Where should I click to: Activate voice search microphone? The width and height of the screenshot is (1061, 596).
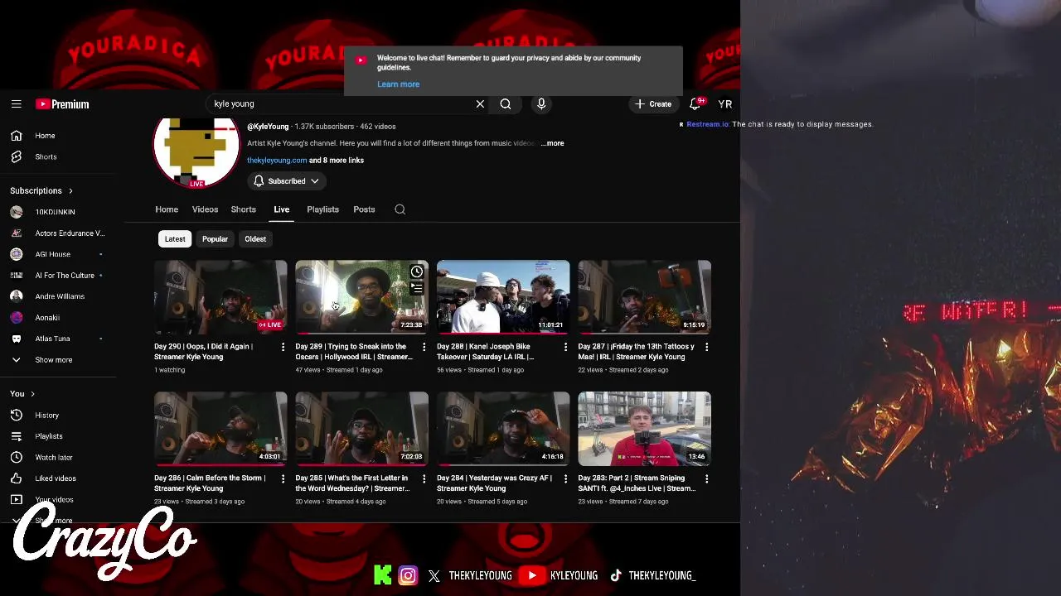coord(541,104)
